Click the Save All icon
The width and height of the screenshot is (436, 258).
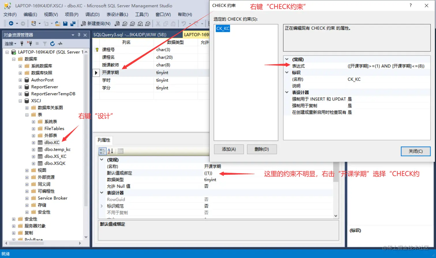[x=73, y=23]
